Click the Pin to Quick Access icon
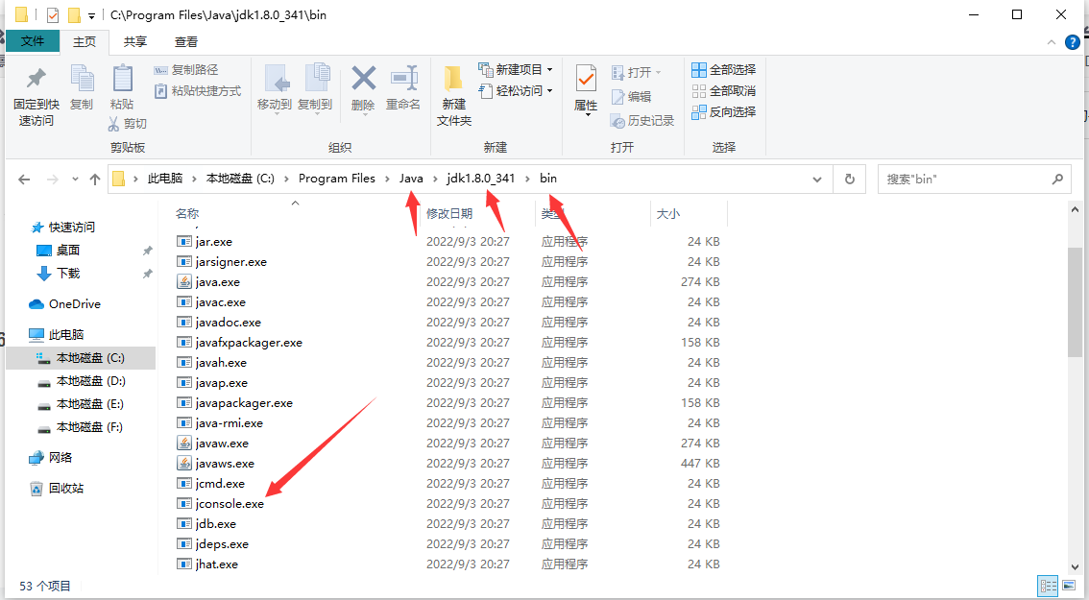The height and width of the screenshot is (600, 1089). click(36, 78)
